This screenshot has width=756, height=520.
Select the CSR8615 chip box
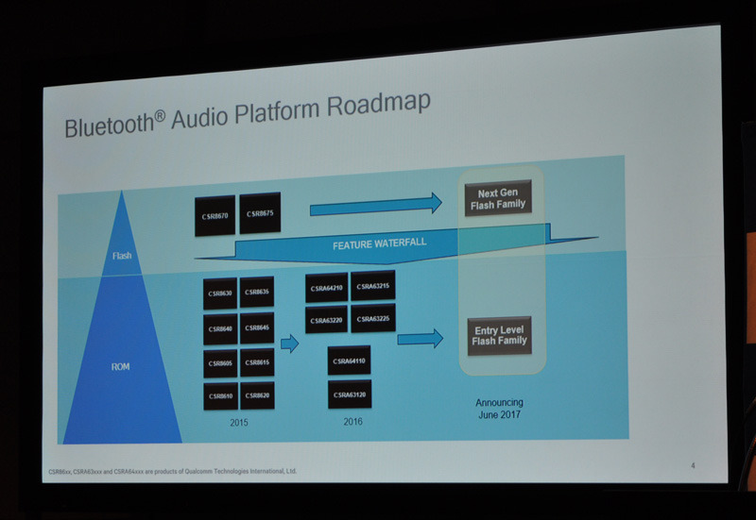point(257,362)
